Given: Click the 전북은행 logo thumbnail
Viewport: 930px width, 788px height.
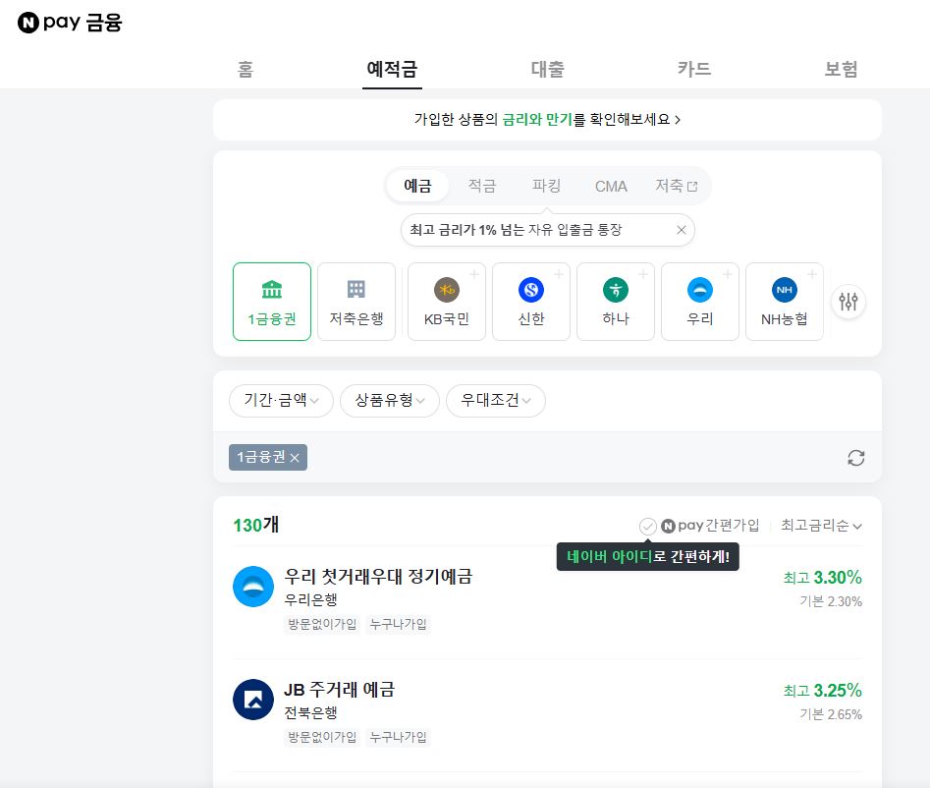Looking at the screenshot, I should 253,700.
